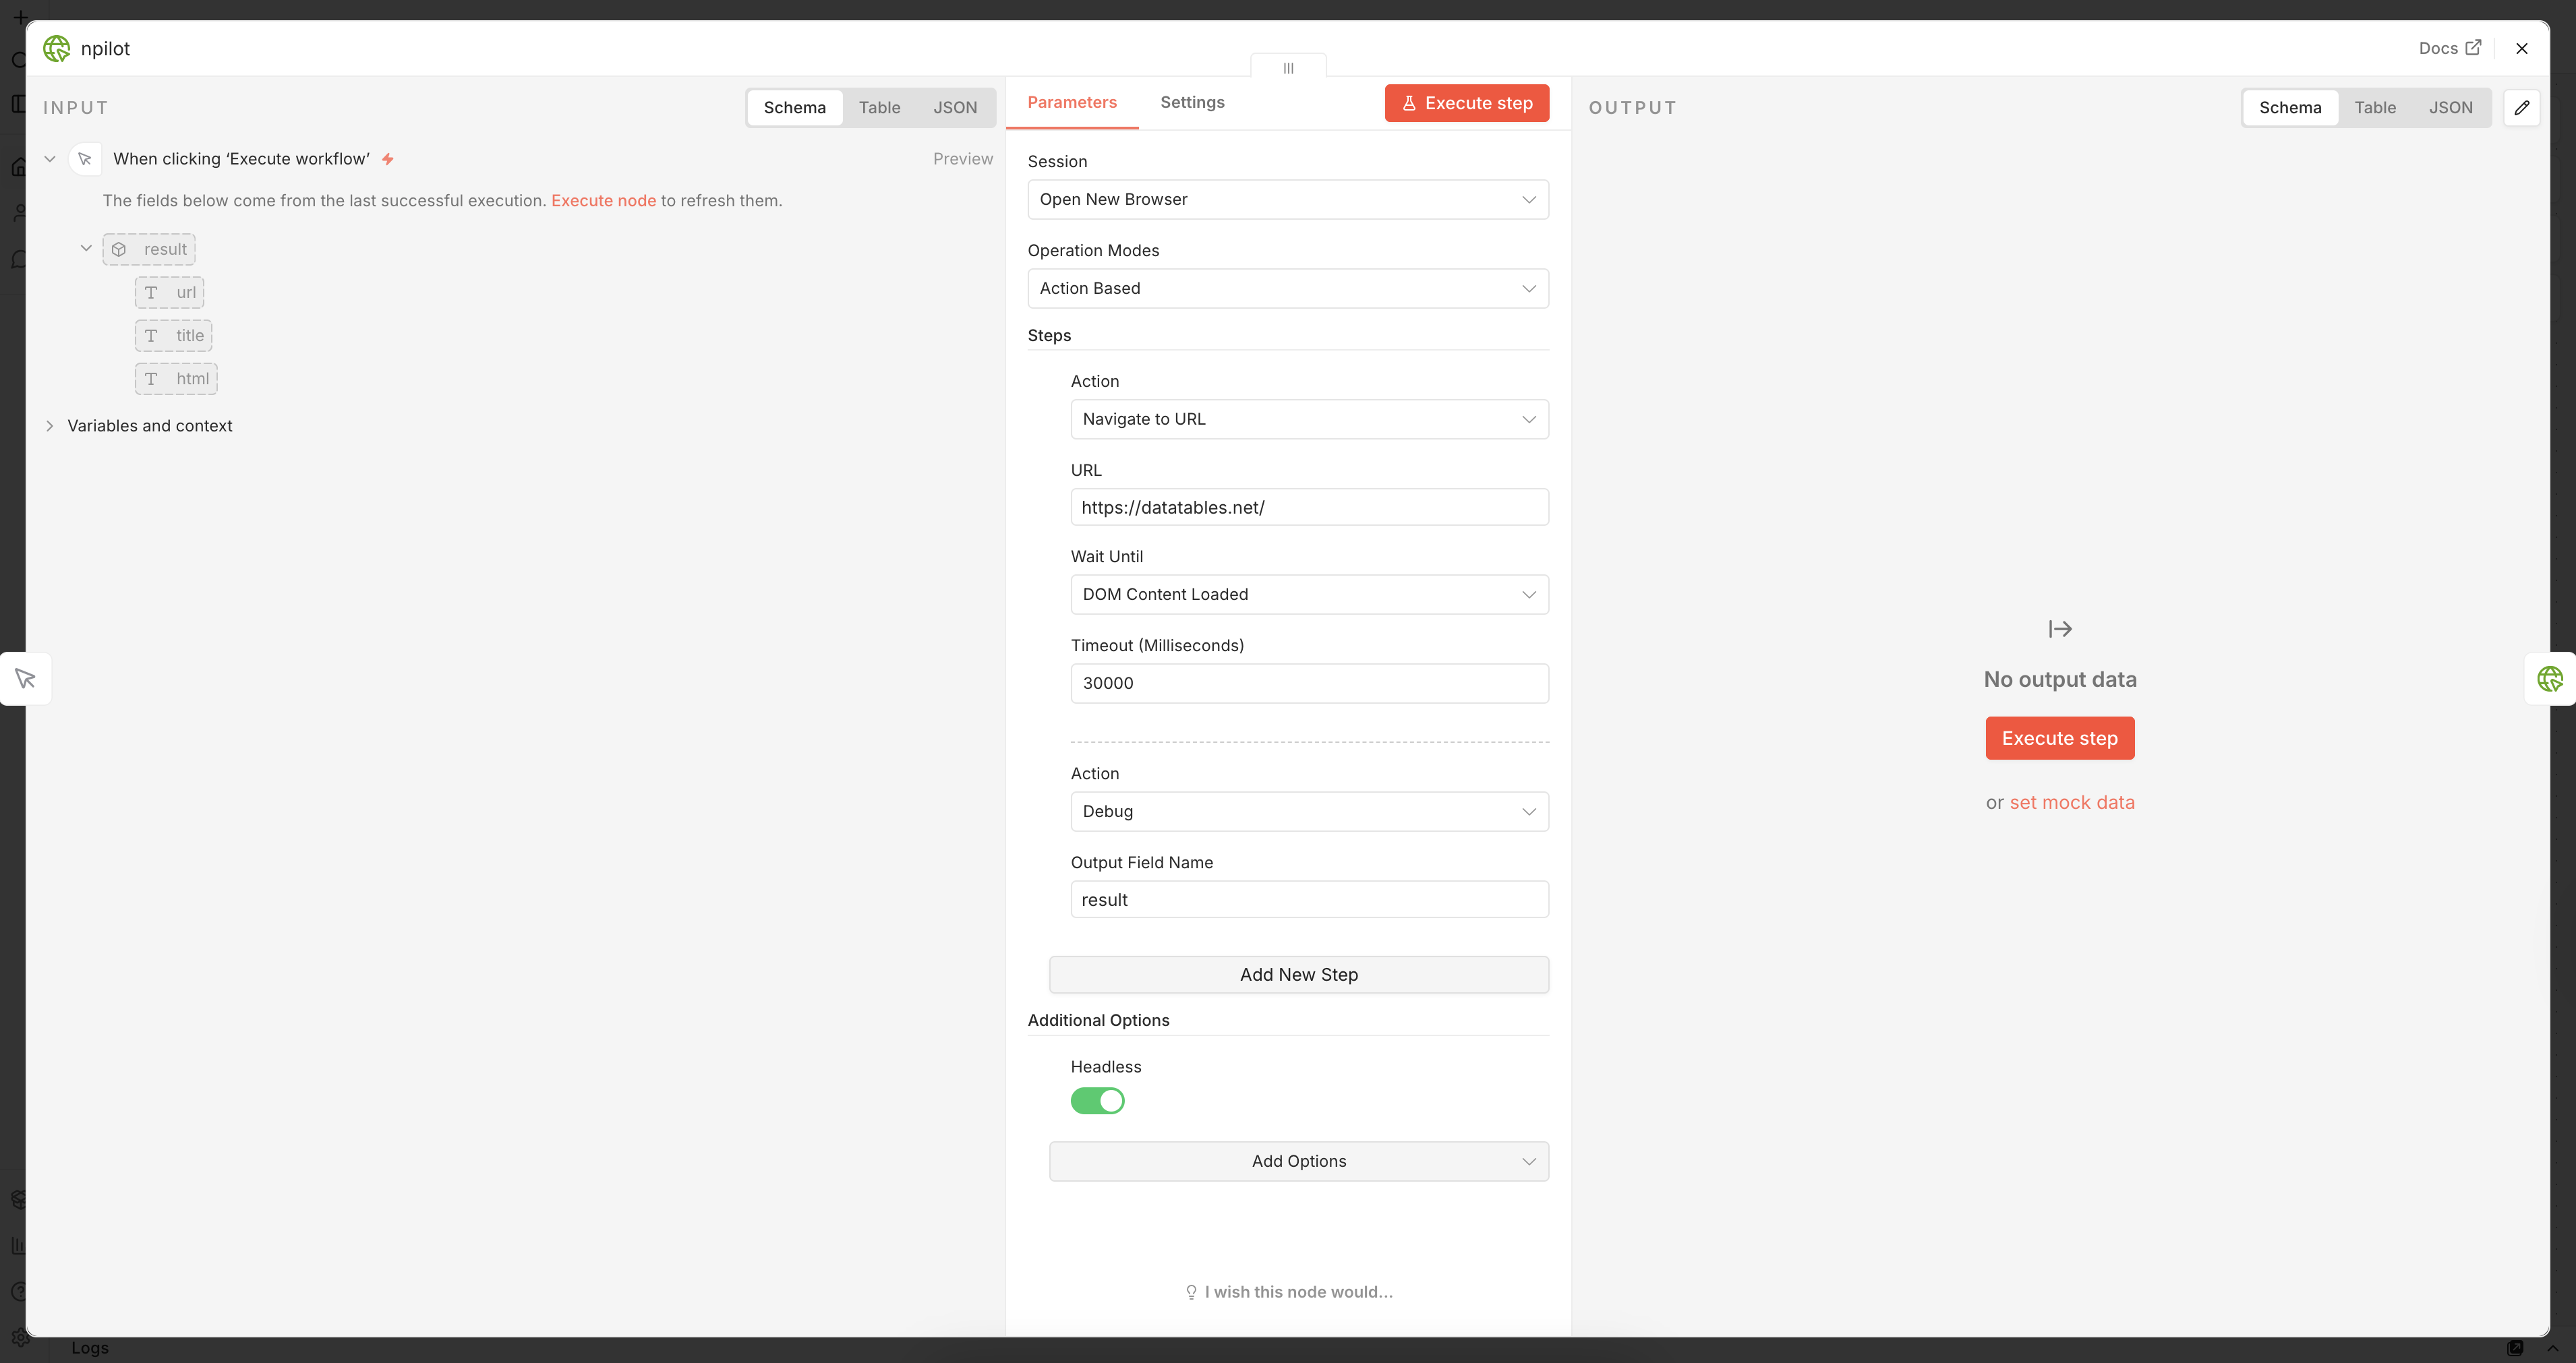Open the Wait Until dropdown

[x=1309, y=595]
